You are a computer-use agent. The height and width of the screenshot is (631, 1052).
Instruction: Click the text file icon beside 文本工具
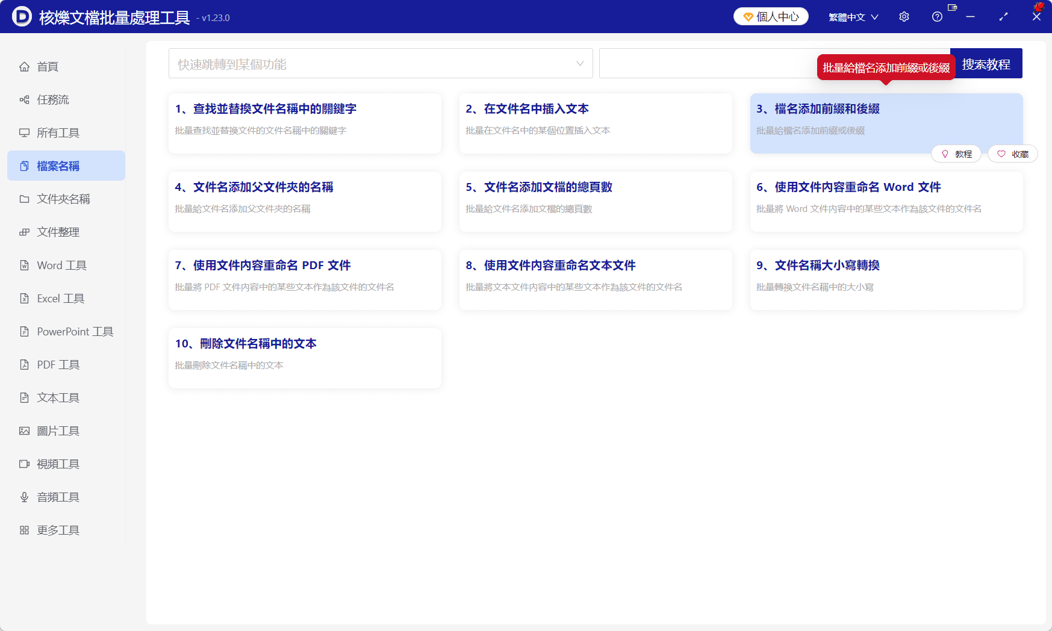24,398
